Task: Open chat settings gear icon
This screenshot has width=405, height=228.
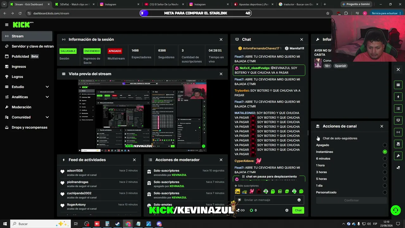Action: (287, 210)
